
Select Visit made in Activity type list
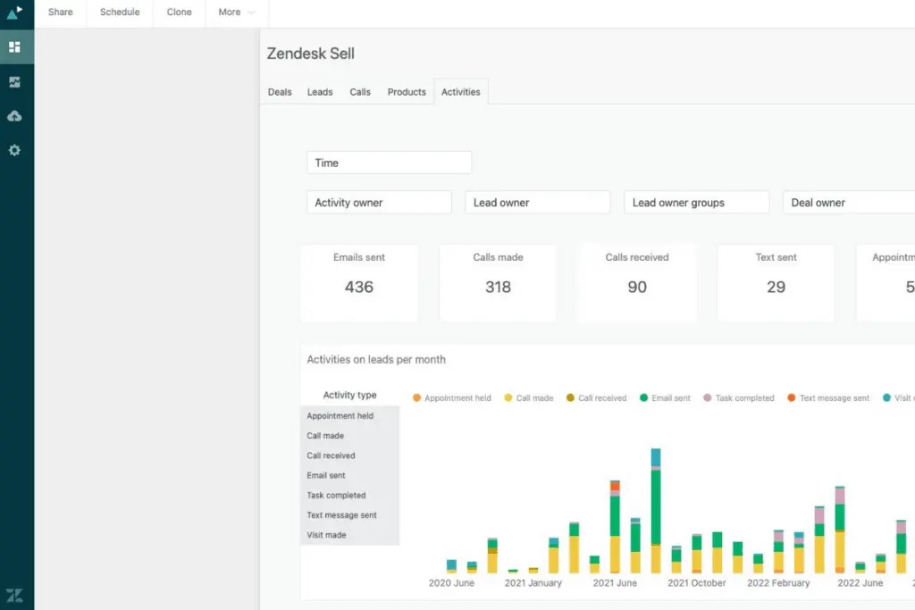(350, 535)
